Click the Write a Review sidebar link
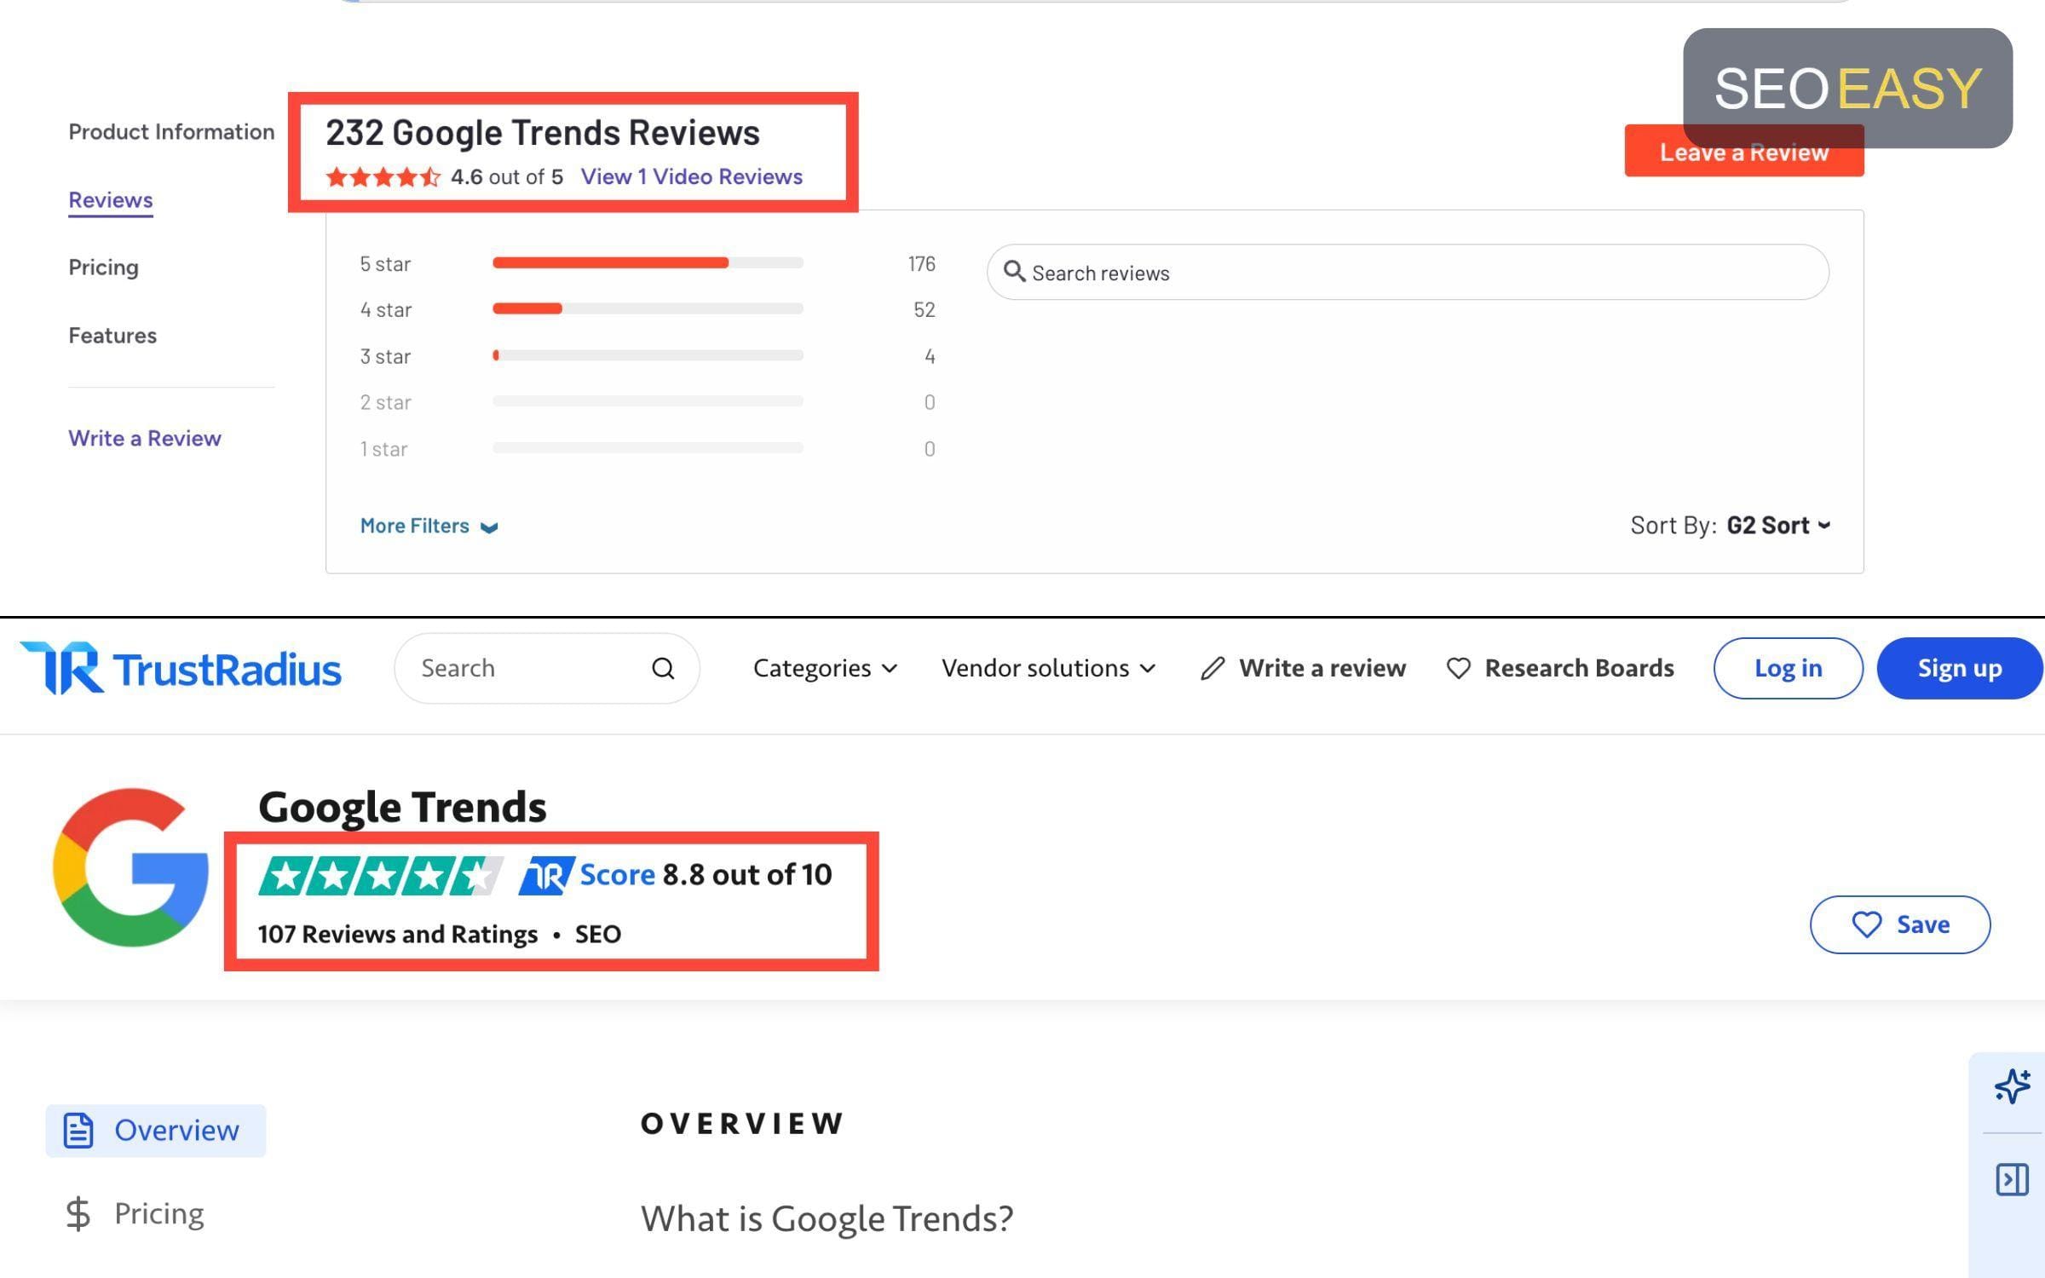 point(145,438)
